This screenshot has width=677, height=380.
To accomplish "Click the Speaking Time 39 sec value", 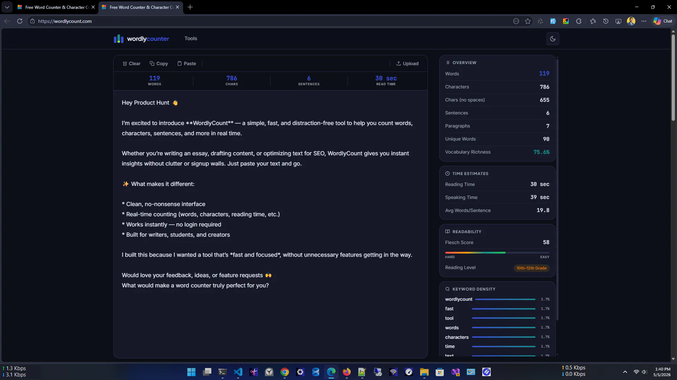I will click(x=540, y=197).
